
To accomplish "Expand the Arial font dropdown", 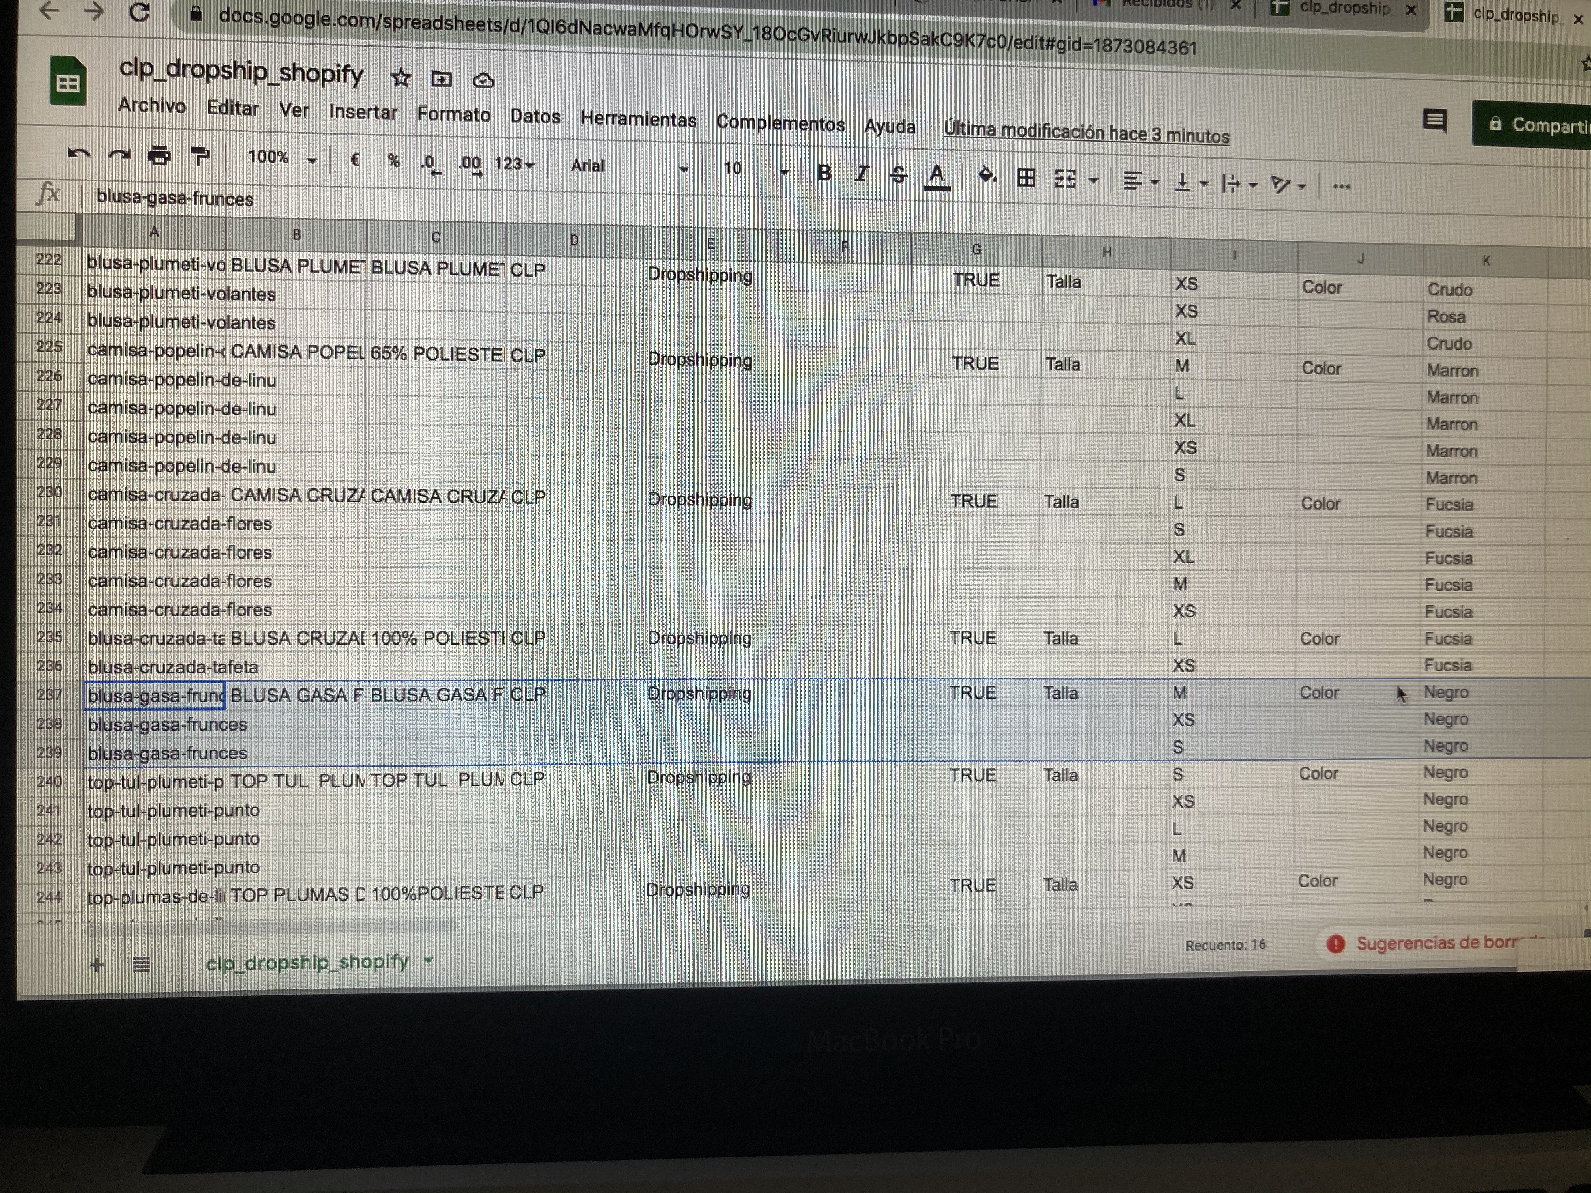I will 629,167.
